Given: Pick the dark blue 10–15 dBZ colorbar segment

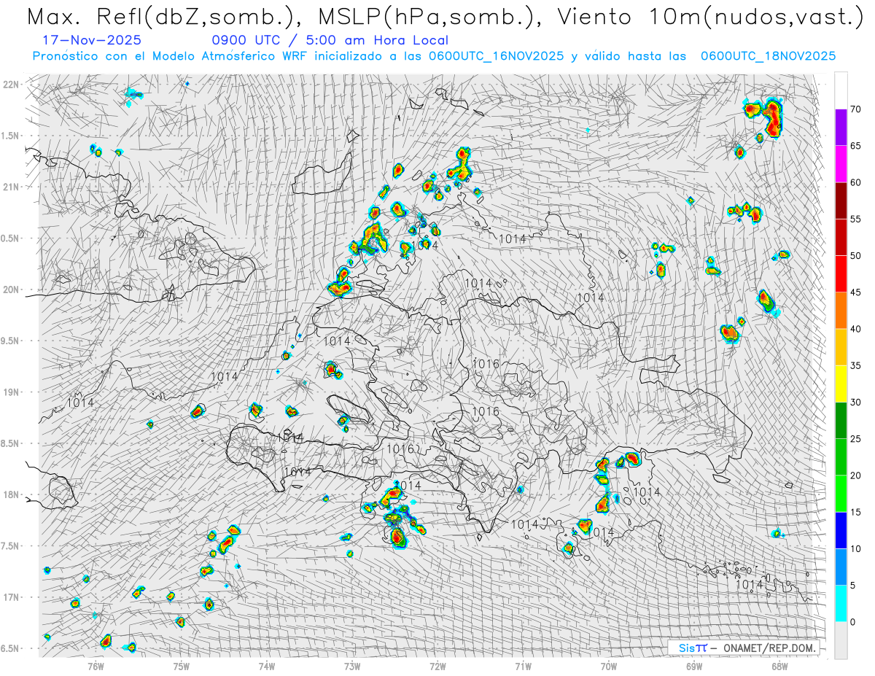Looking at the screenshot, I should coord(841,530).
